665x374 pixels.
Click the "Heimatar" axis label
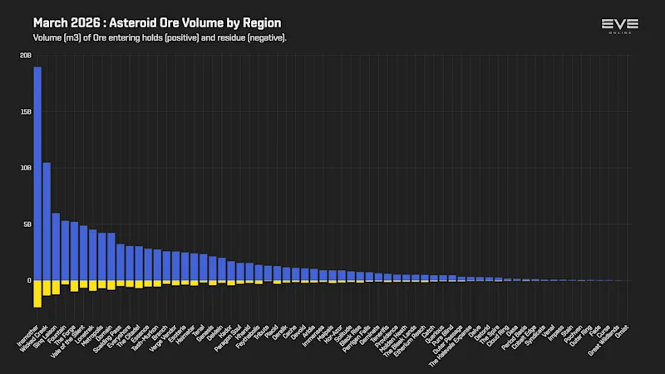click(x=185, y=335)
